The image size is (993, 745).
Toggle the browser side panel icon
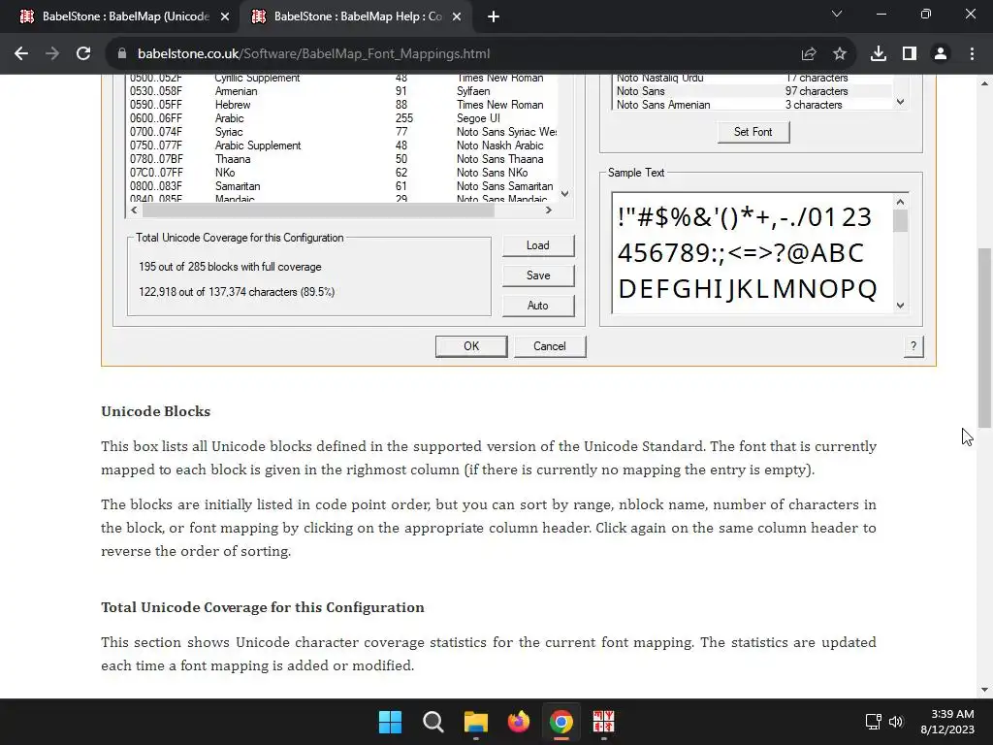point(910,54)
